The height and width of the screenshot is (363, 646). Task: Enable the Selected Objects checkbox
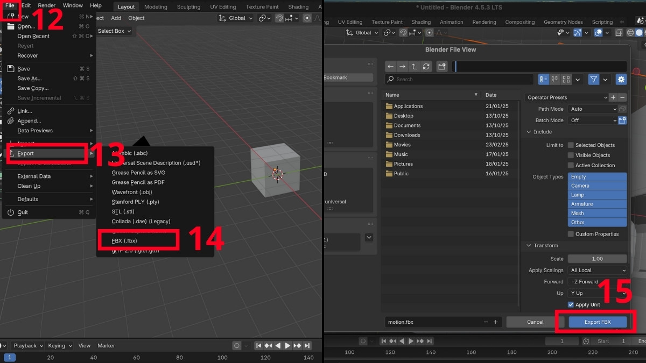571,145
